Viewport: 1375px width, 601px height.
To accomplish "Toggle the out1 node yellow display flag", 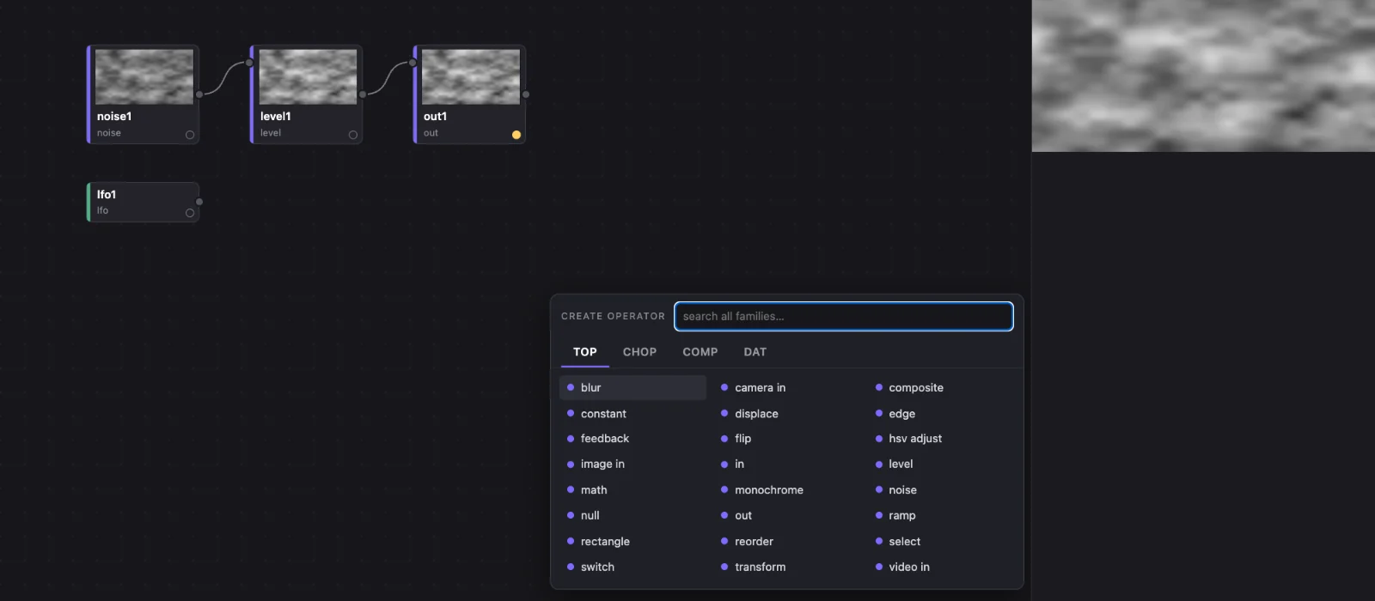I will pyautogui.click(x=516, y=135).
